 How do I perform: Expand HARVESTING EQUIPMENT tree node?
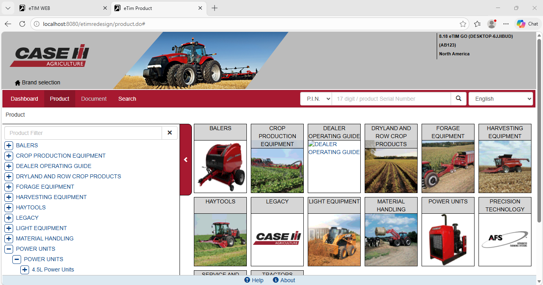(x=9, y=197)
